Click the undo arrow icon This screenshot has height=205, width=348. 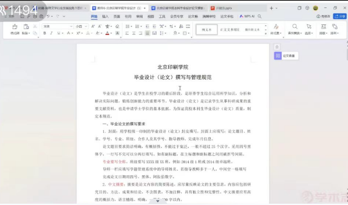click(x=48, y=16)
